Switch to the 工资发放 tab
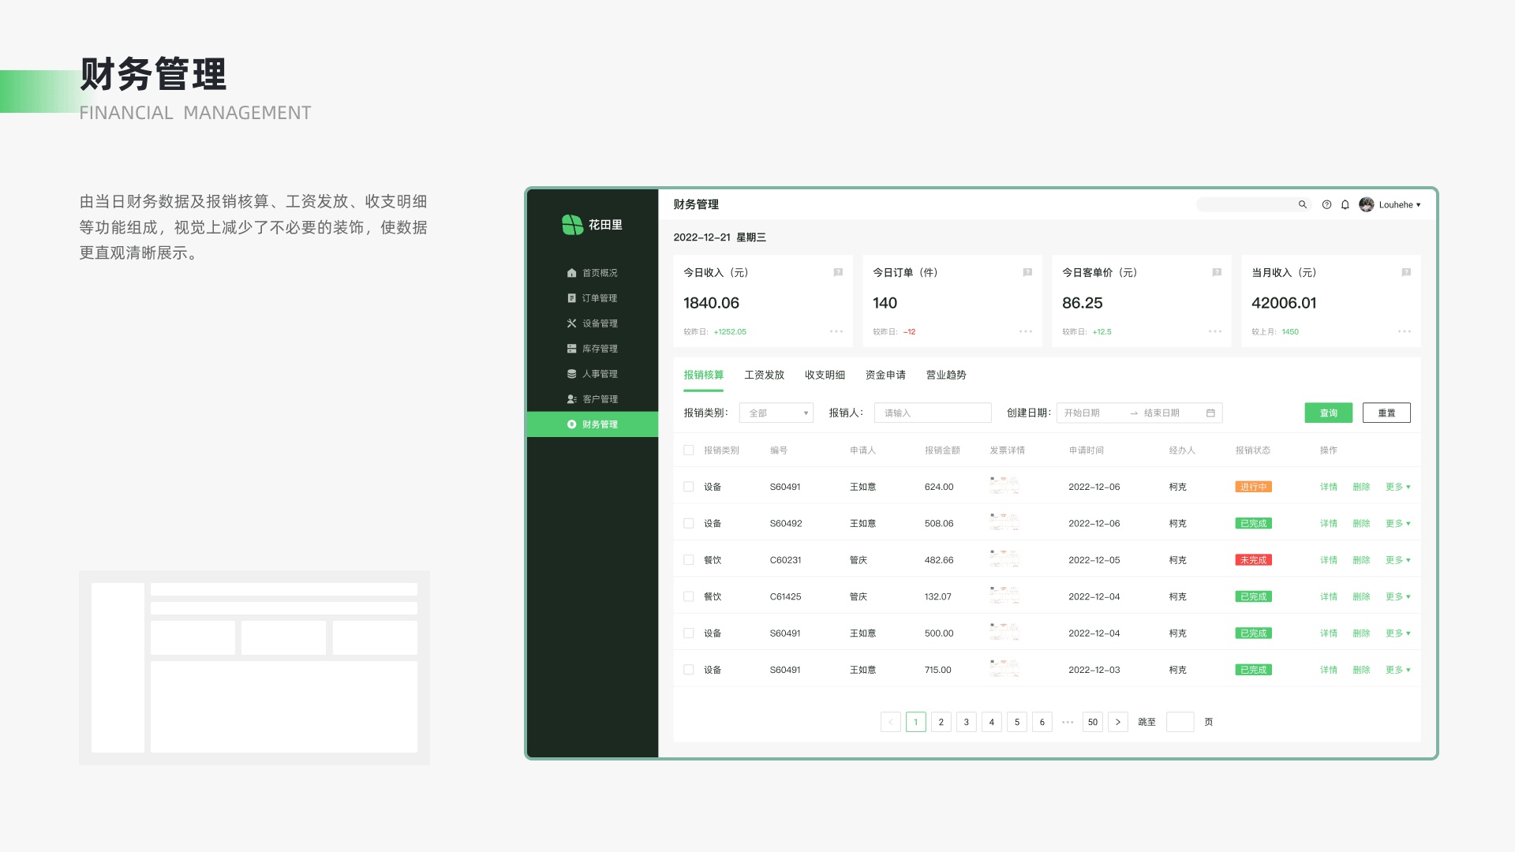This screenshot has width=1515, height=852. tap(764, 376)
